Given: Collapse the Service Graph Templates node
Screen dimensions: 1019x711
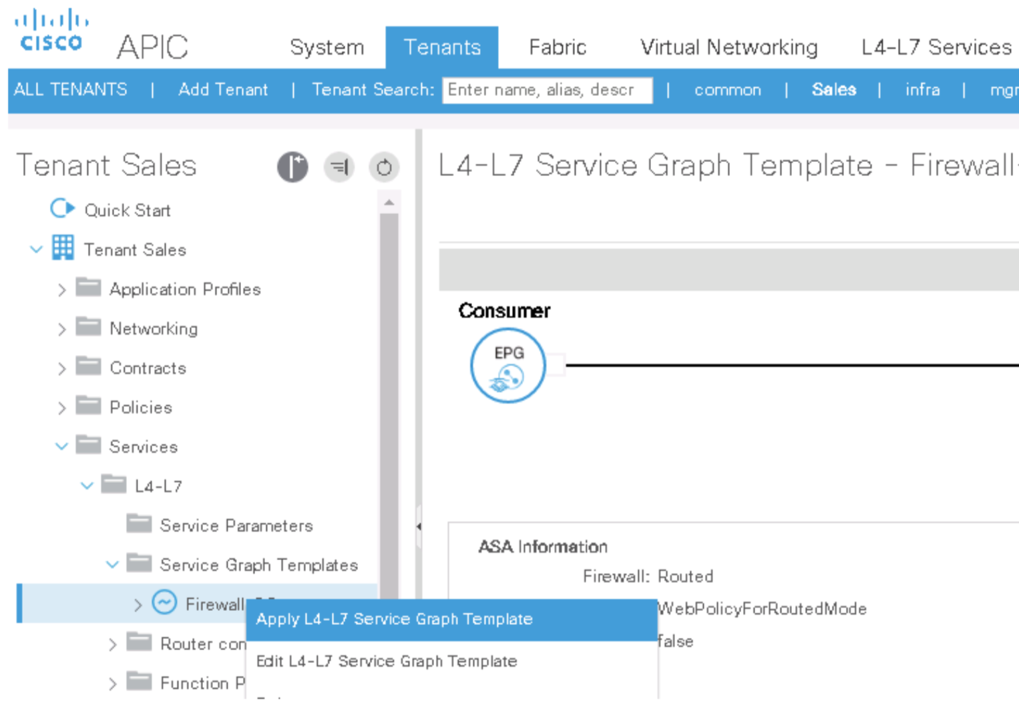Looking at the screenshot, I should [x=112, y=564].
